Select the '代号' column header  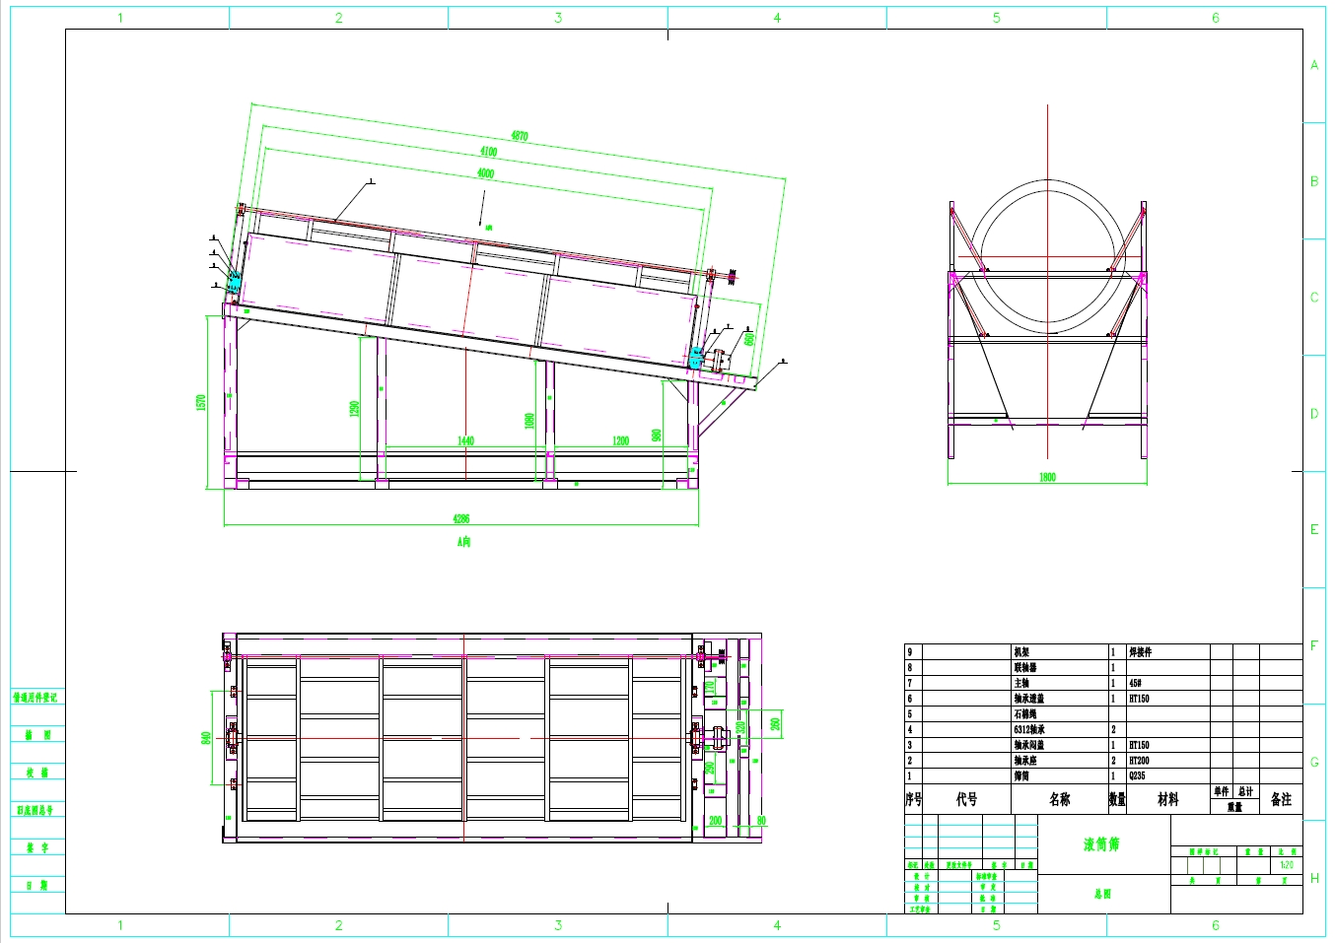966,799
